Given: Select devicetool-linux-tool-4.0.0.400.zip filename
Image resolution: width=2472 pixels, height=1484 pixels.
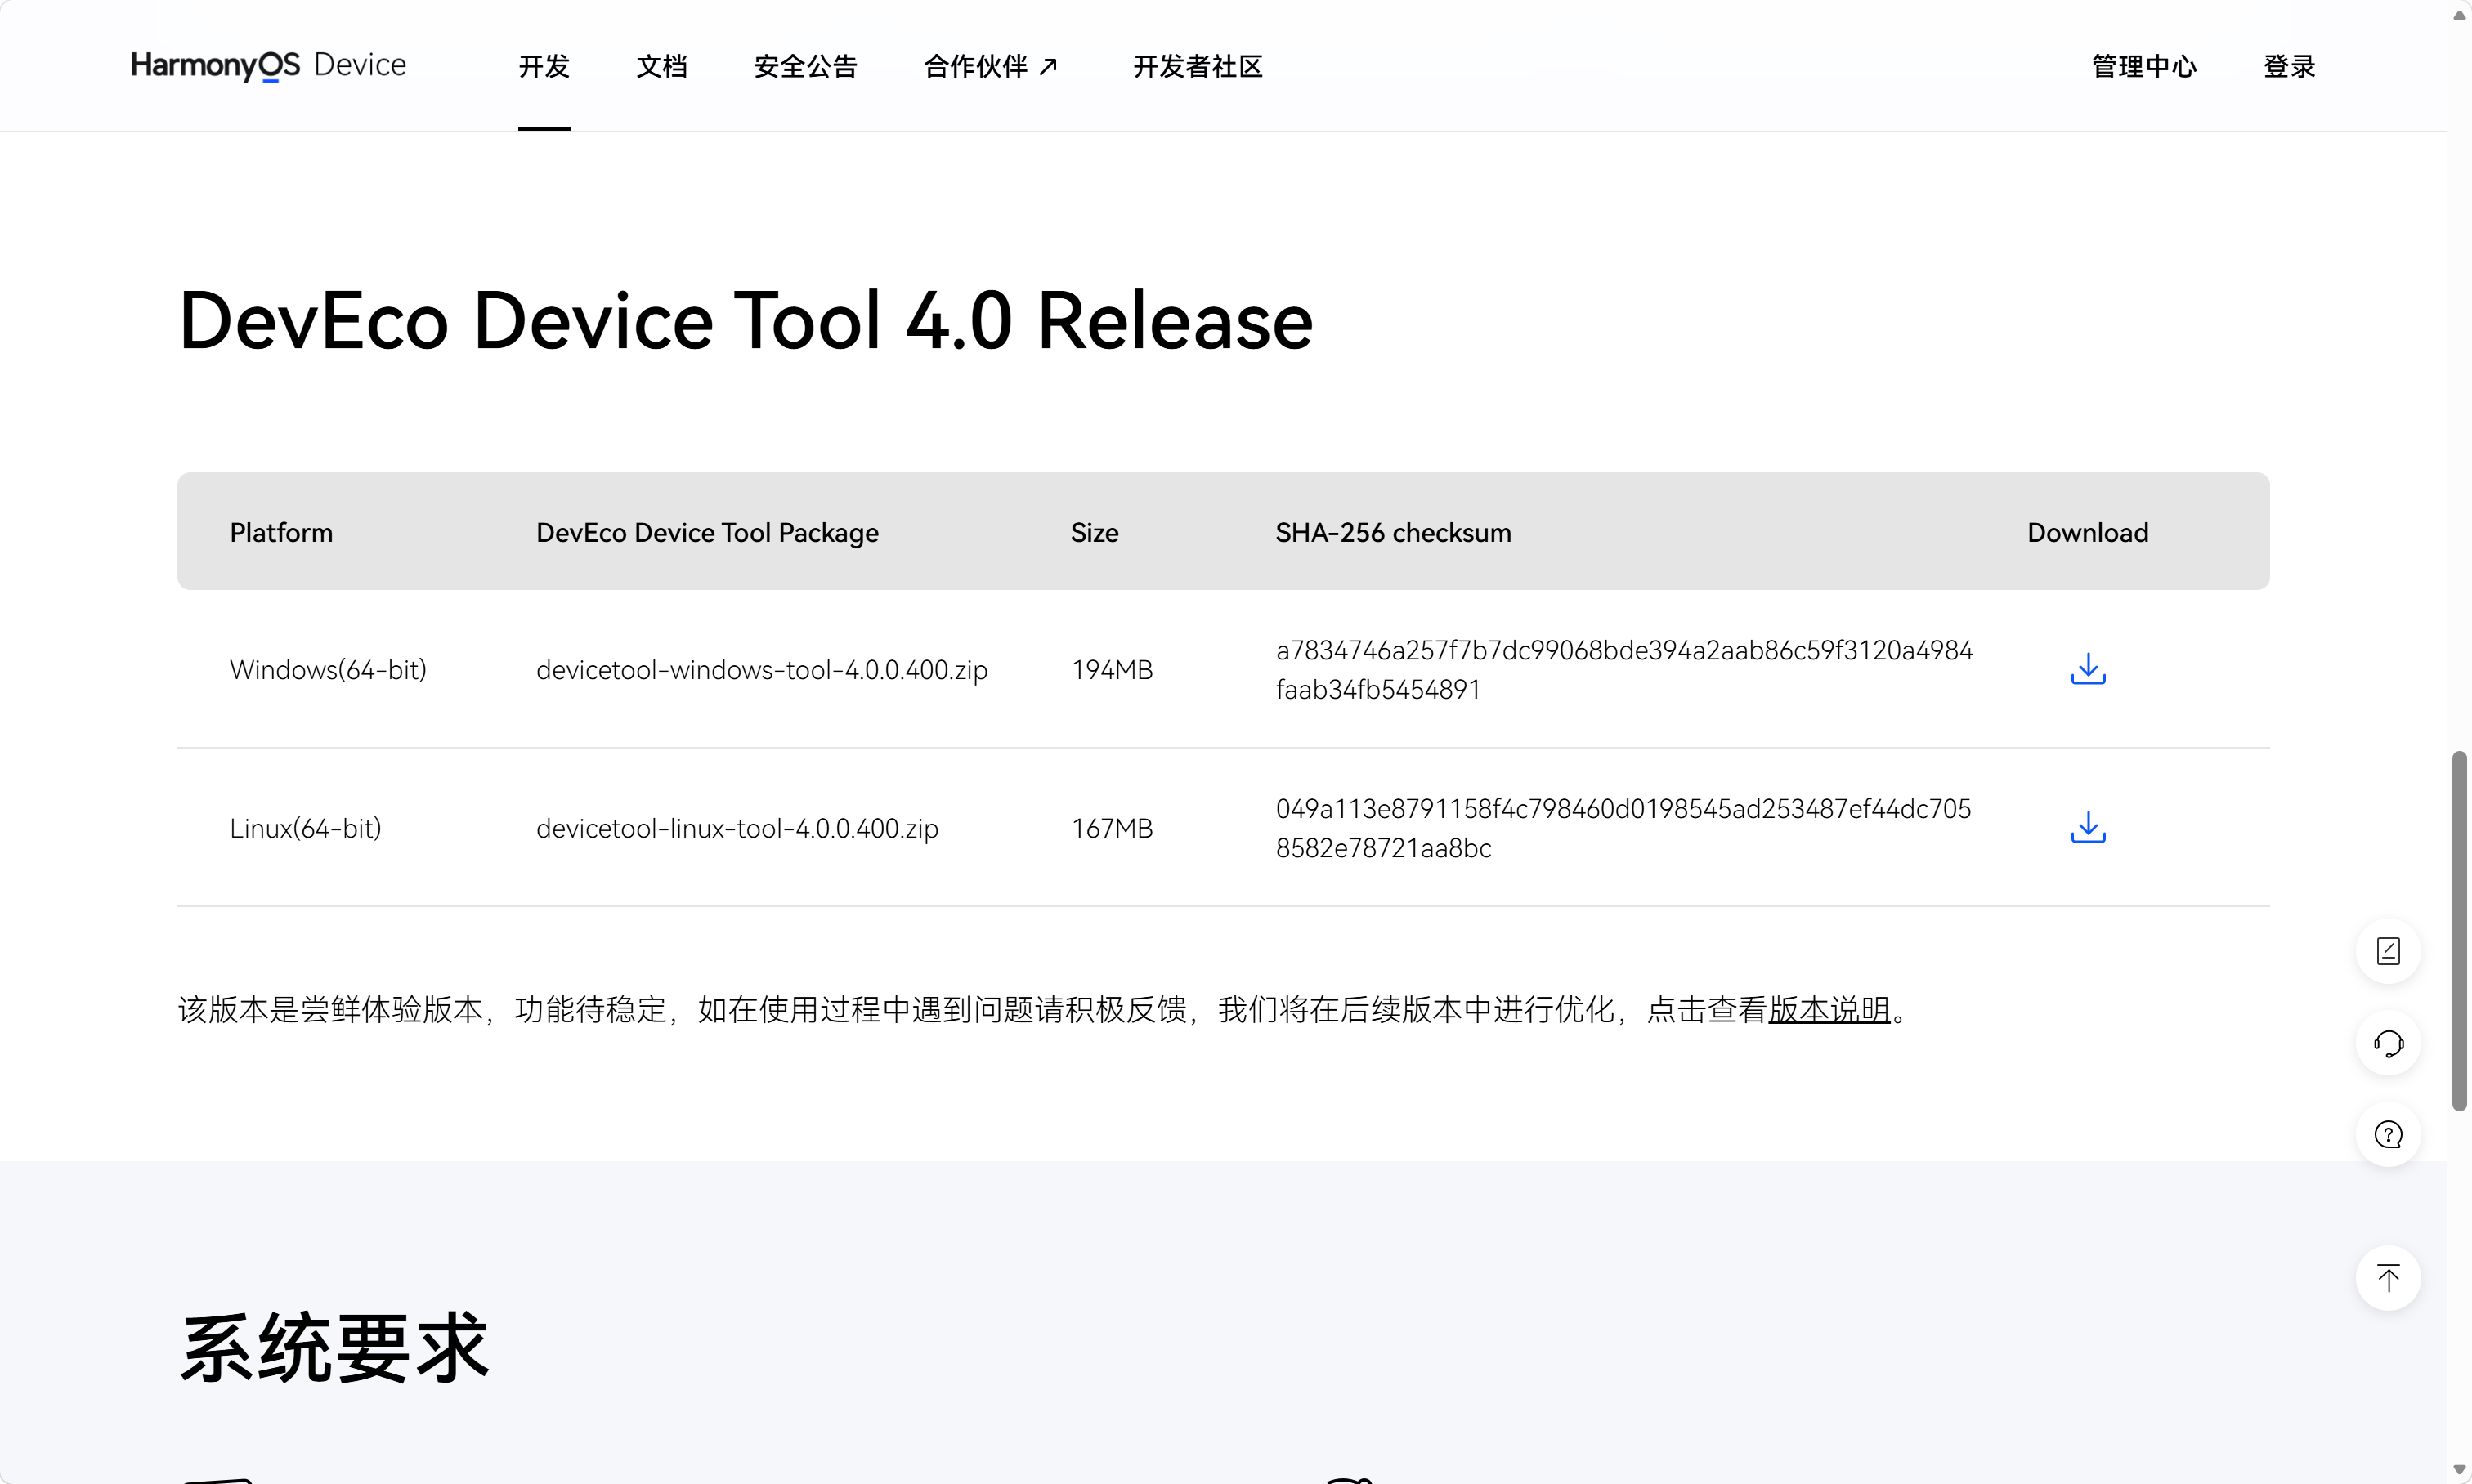Looking at the screenshot, I should click(737, 828).
